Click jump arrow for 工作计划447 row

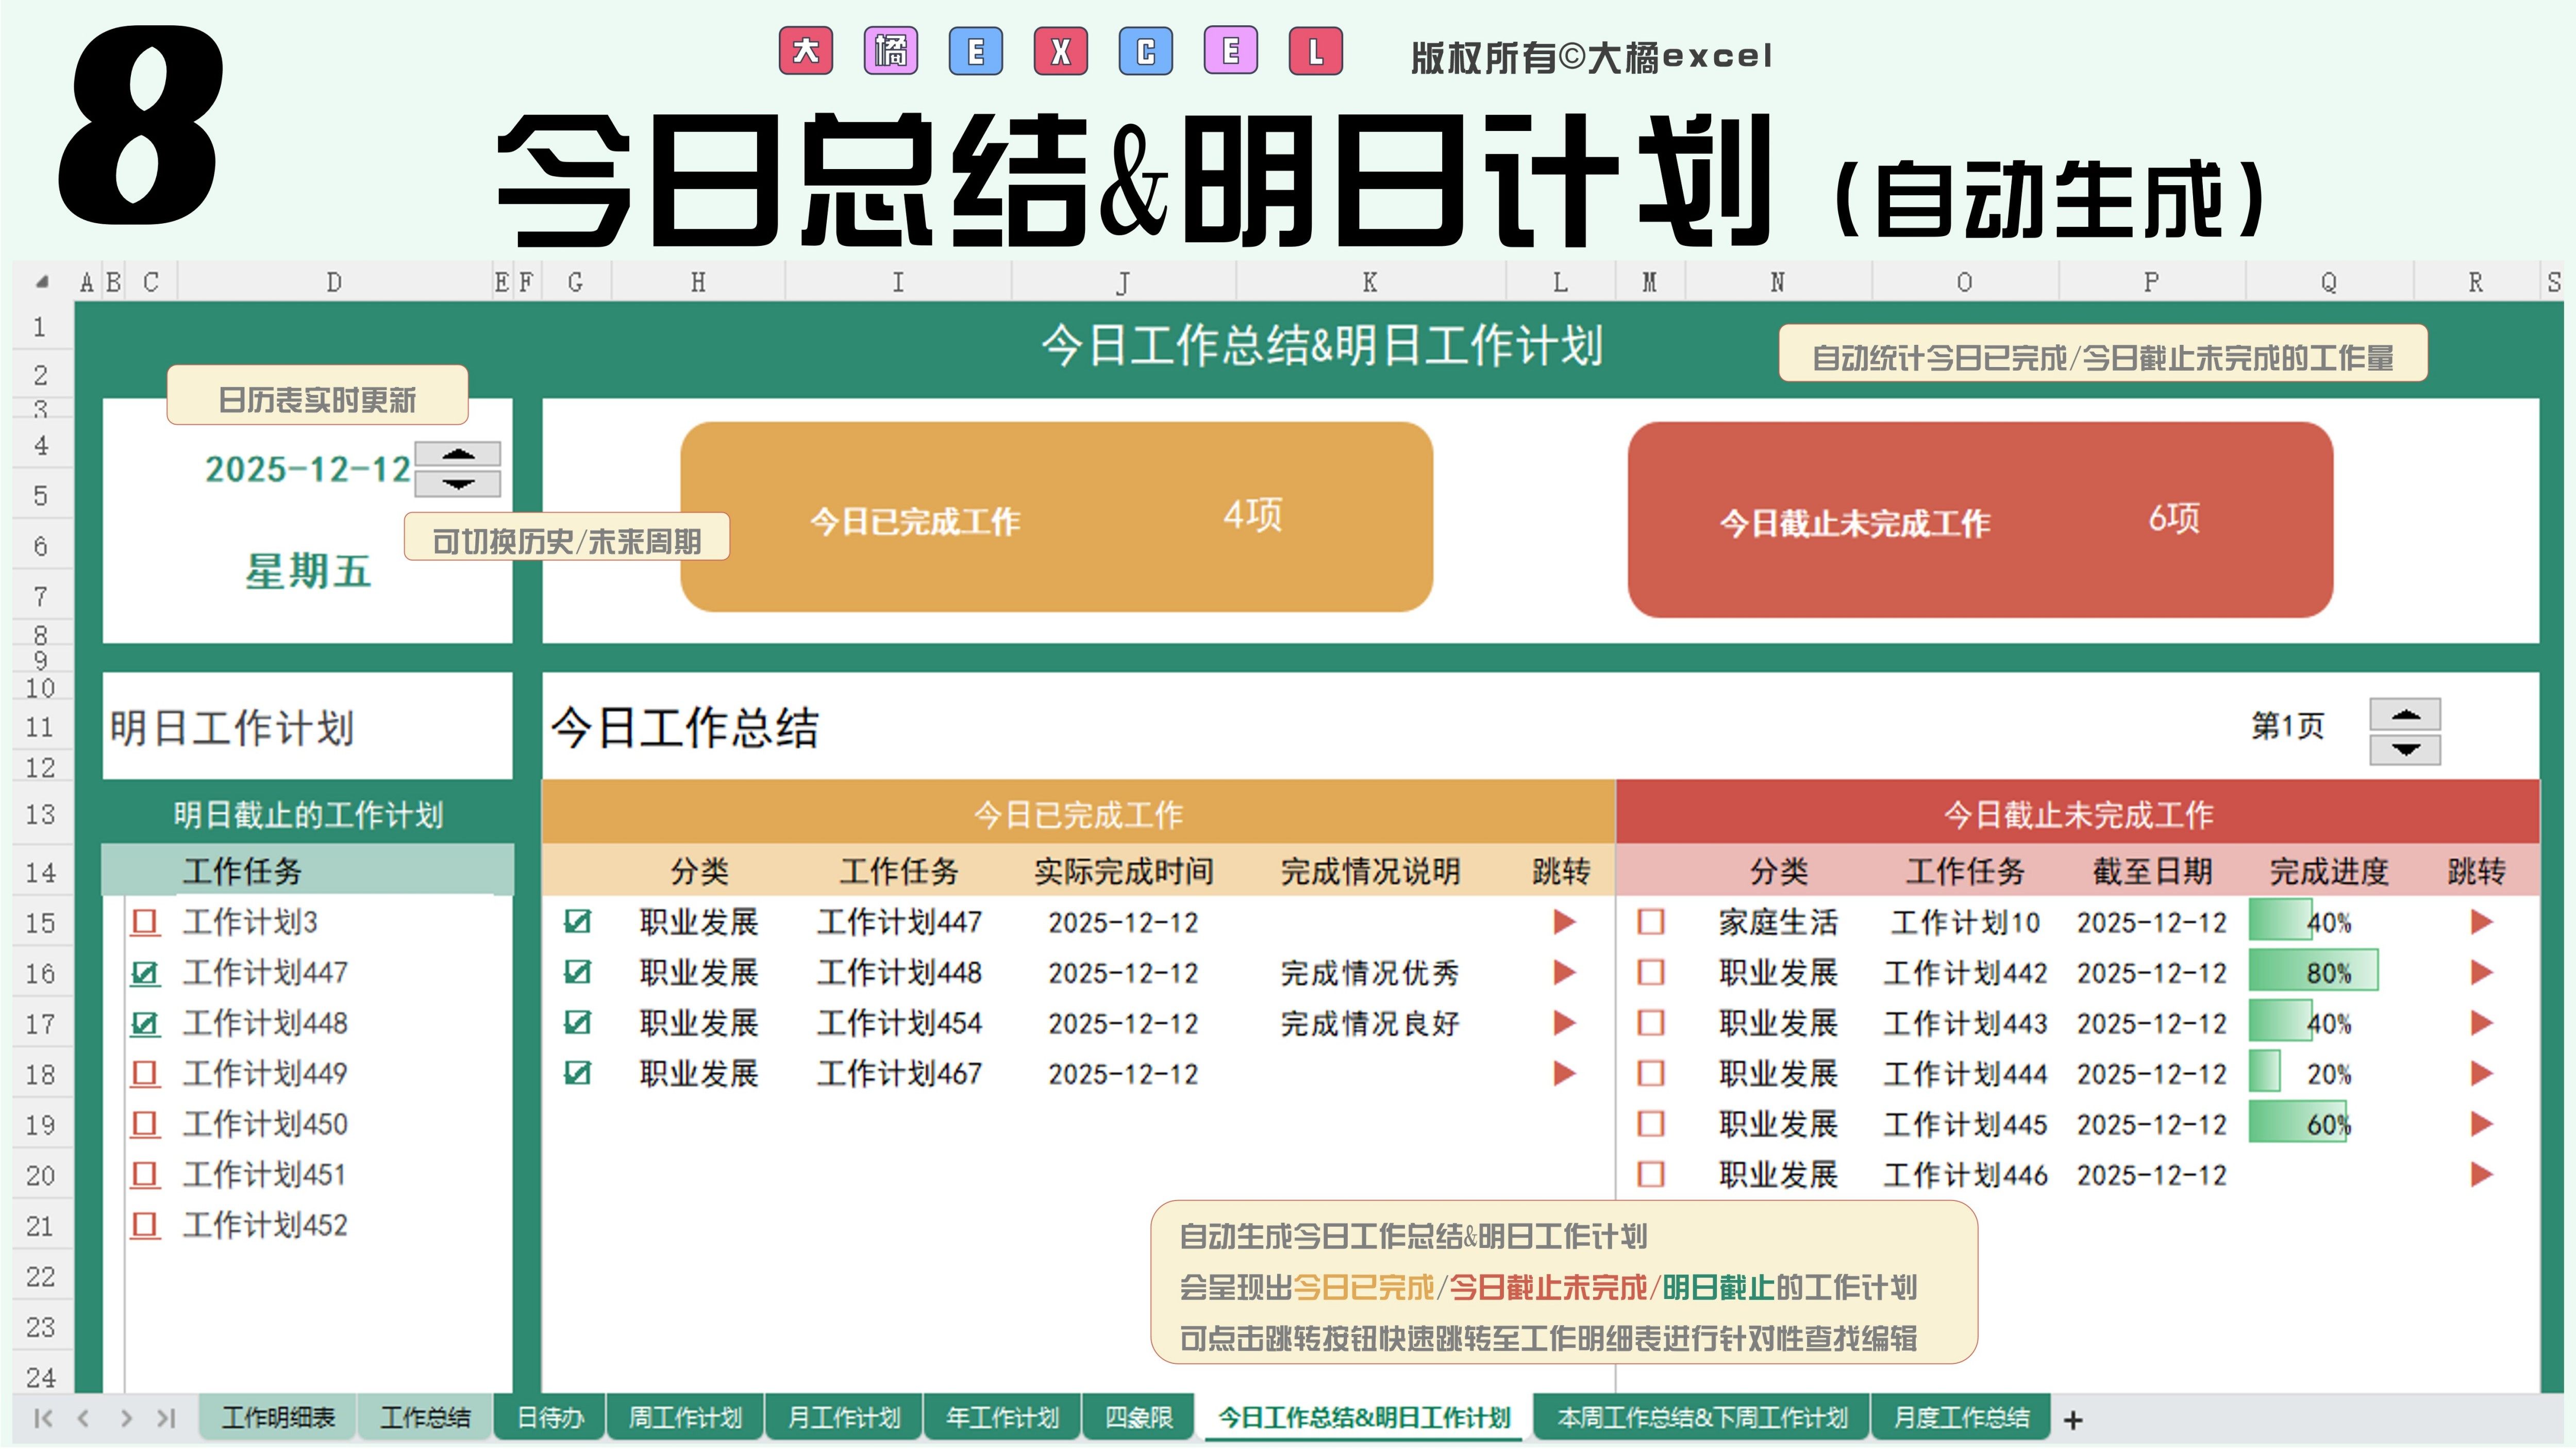pyautogui.click(x=1564, y=922)
